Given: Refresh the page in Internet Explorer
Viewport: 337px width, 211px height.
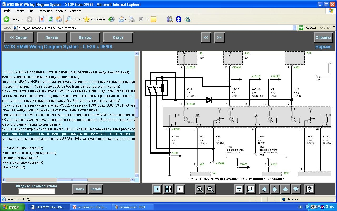Looking at the screenshot, I should [x=50, y=19].
